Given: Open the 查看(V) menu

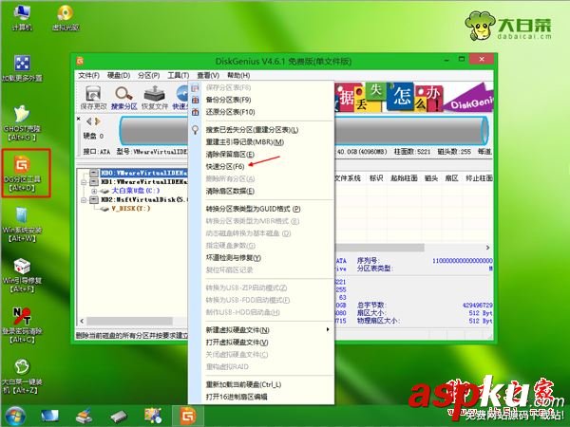Looking at the screenshot, I should (208, 75).
